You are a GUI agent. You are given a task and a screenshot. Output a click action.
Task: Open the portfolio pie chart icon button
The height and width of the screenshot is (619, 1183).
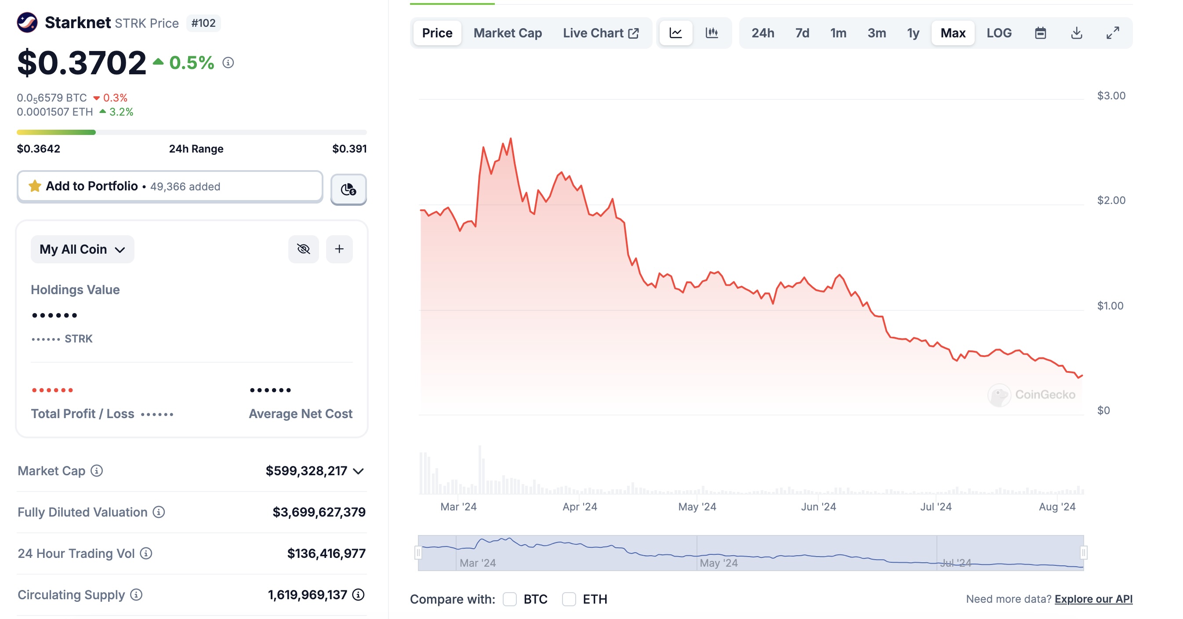coord(348,189)
